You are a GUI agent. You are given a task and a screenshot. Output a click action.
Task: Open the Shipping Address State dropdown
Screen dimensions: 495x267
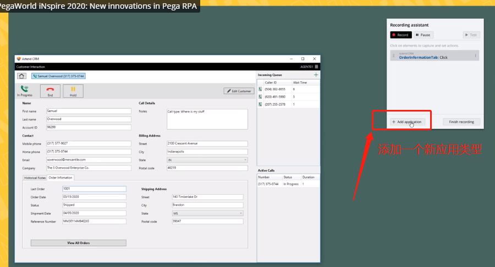(207, 213)
